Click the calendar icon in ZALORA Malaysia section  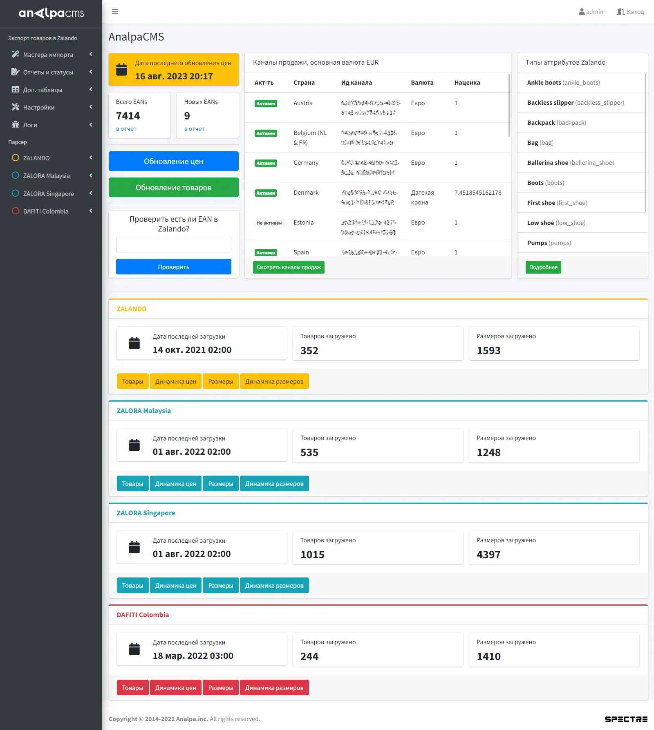point(134,445)
